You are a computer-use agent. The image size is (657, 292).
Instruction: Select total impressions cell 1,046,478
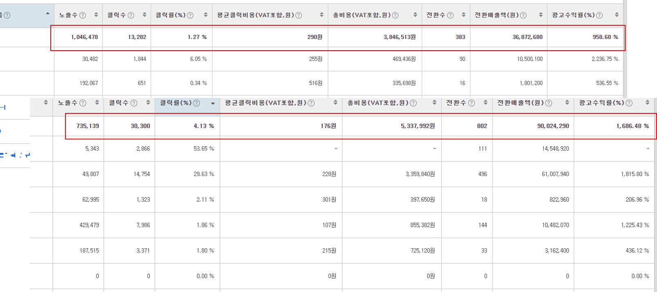coord(85,37)
